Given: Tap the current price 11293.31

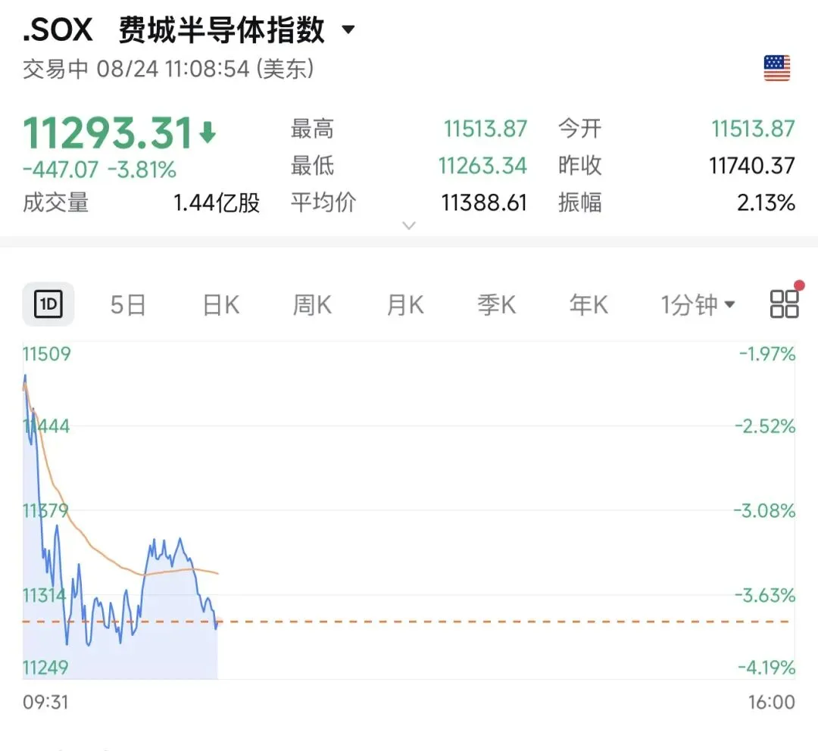Looking at the screenshot, I should [108, 132].
